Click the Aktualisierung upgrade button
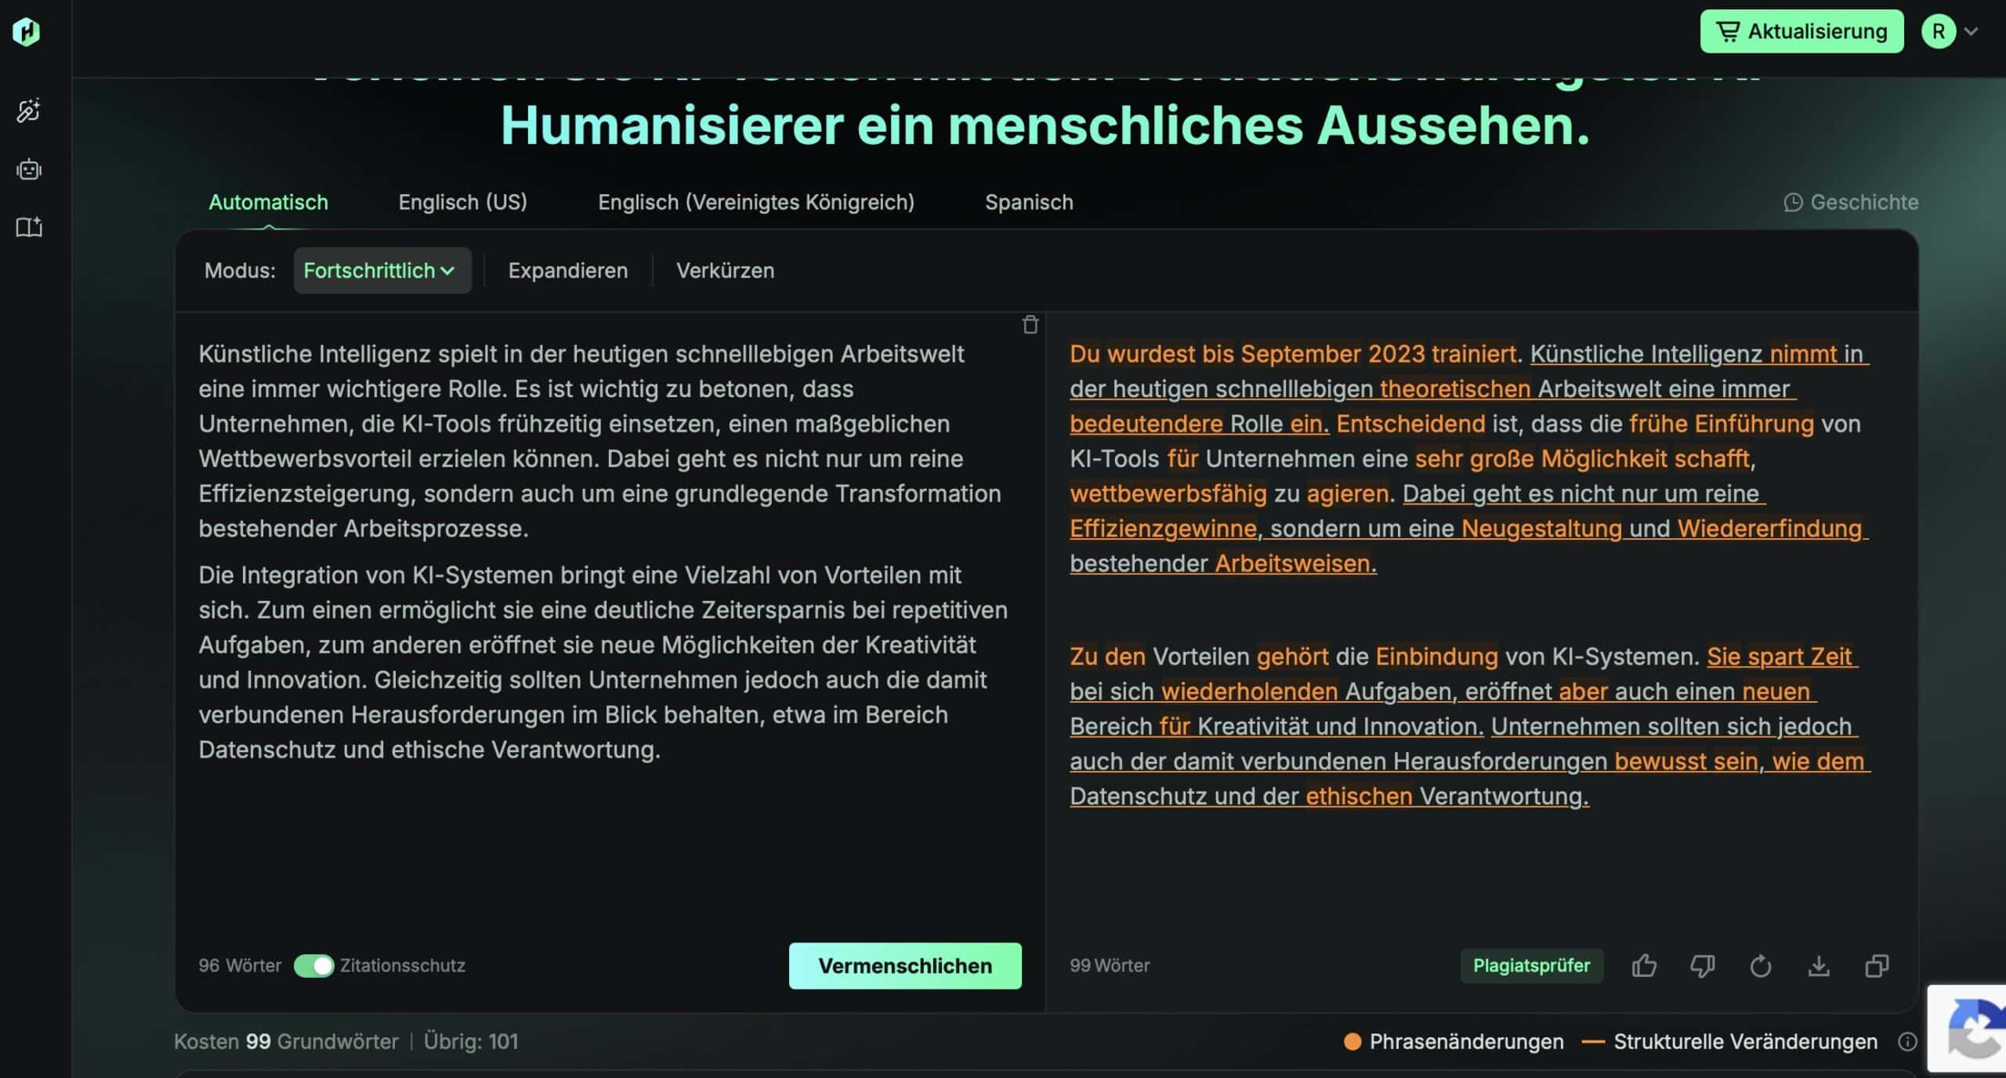This screenshot has width=2006, height=1078. [1801, 31]
